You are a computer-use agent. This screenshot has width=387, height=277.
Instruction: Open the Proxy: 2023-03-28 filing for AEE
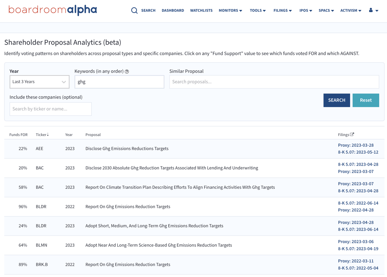tap(356, 145)
